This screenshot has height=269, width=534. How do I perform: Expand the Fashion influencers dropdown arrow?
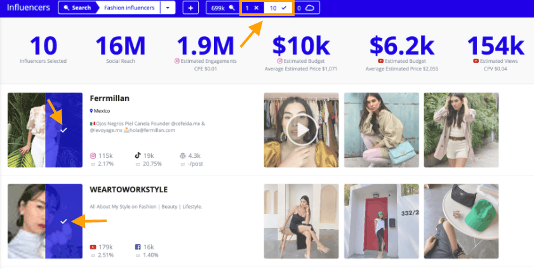(x=168, y=8)
